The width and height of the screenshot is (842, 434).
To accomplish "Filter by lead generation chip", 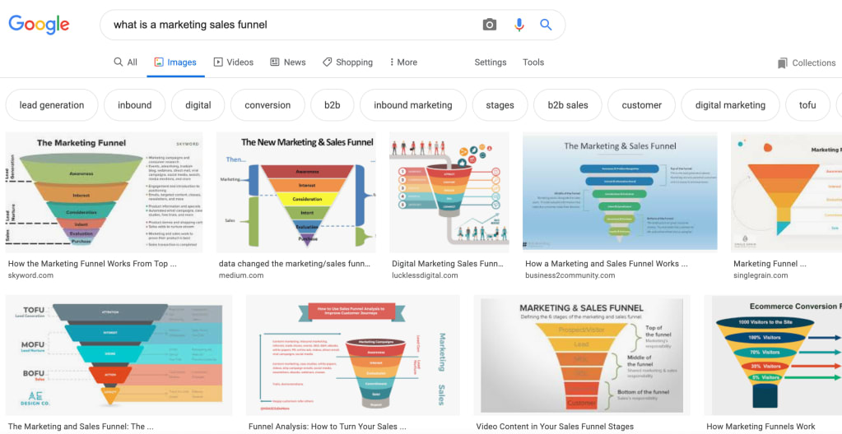I will pos(52,105).
